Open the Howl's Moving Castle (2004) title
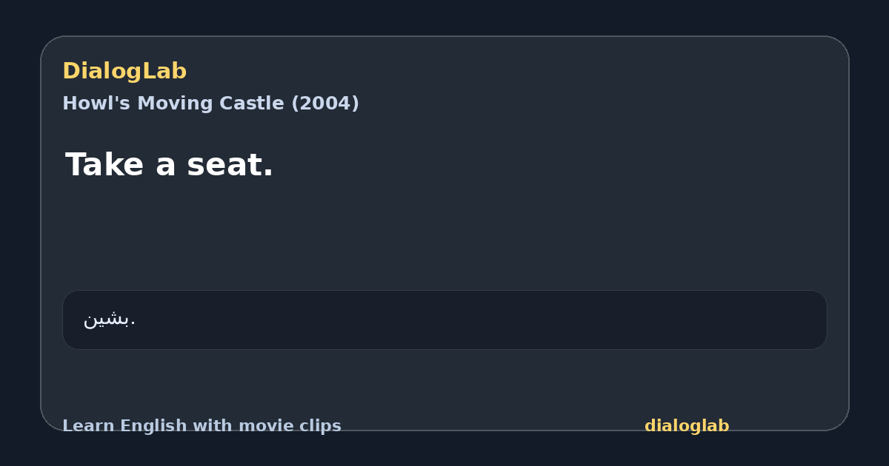The image size is (889, 466). coord(210,104)
